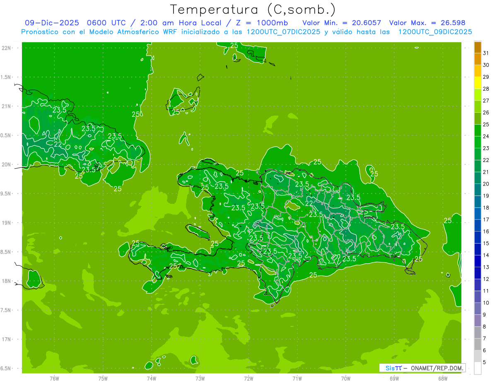Viewport: 497px width, 384px height.
Task: Click the "17N" latitude axis label
Action: pyautogui.click(x=7, y=339)
